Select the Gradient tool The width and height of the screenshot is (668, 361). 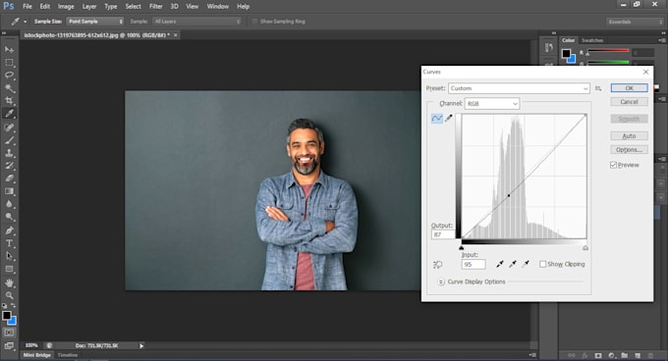(x=9, y=191)
